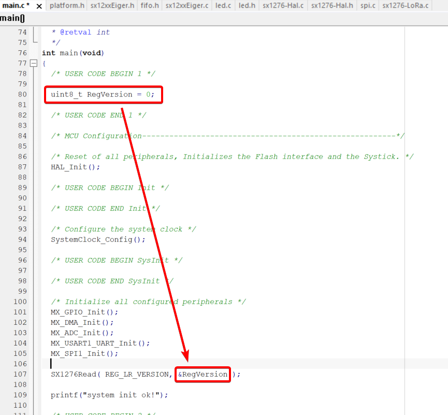448x415 pixels.
Task: Select the fifo.h tab
Action: (150, 6)
